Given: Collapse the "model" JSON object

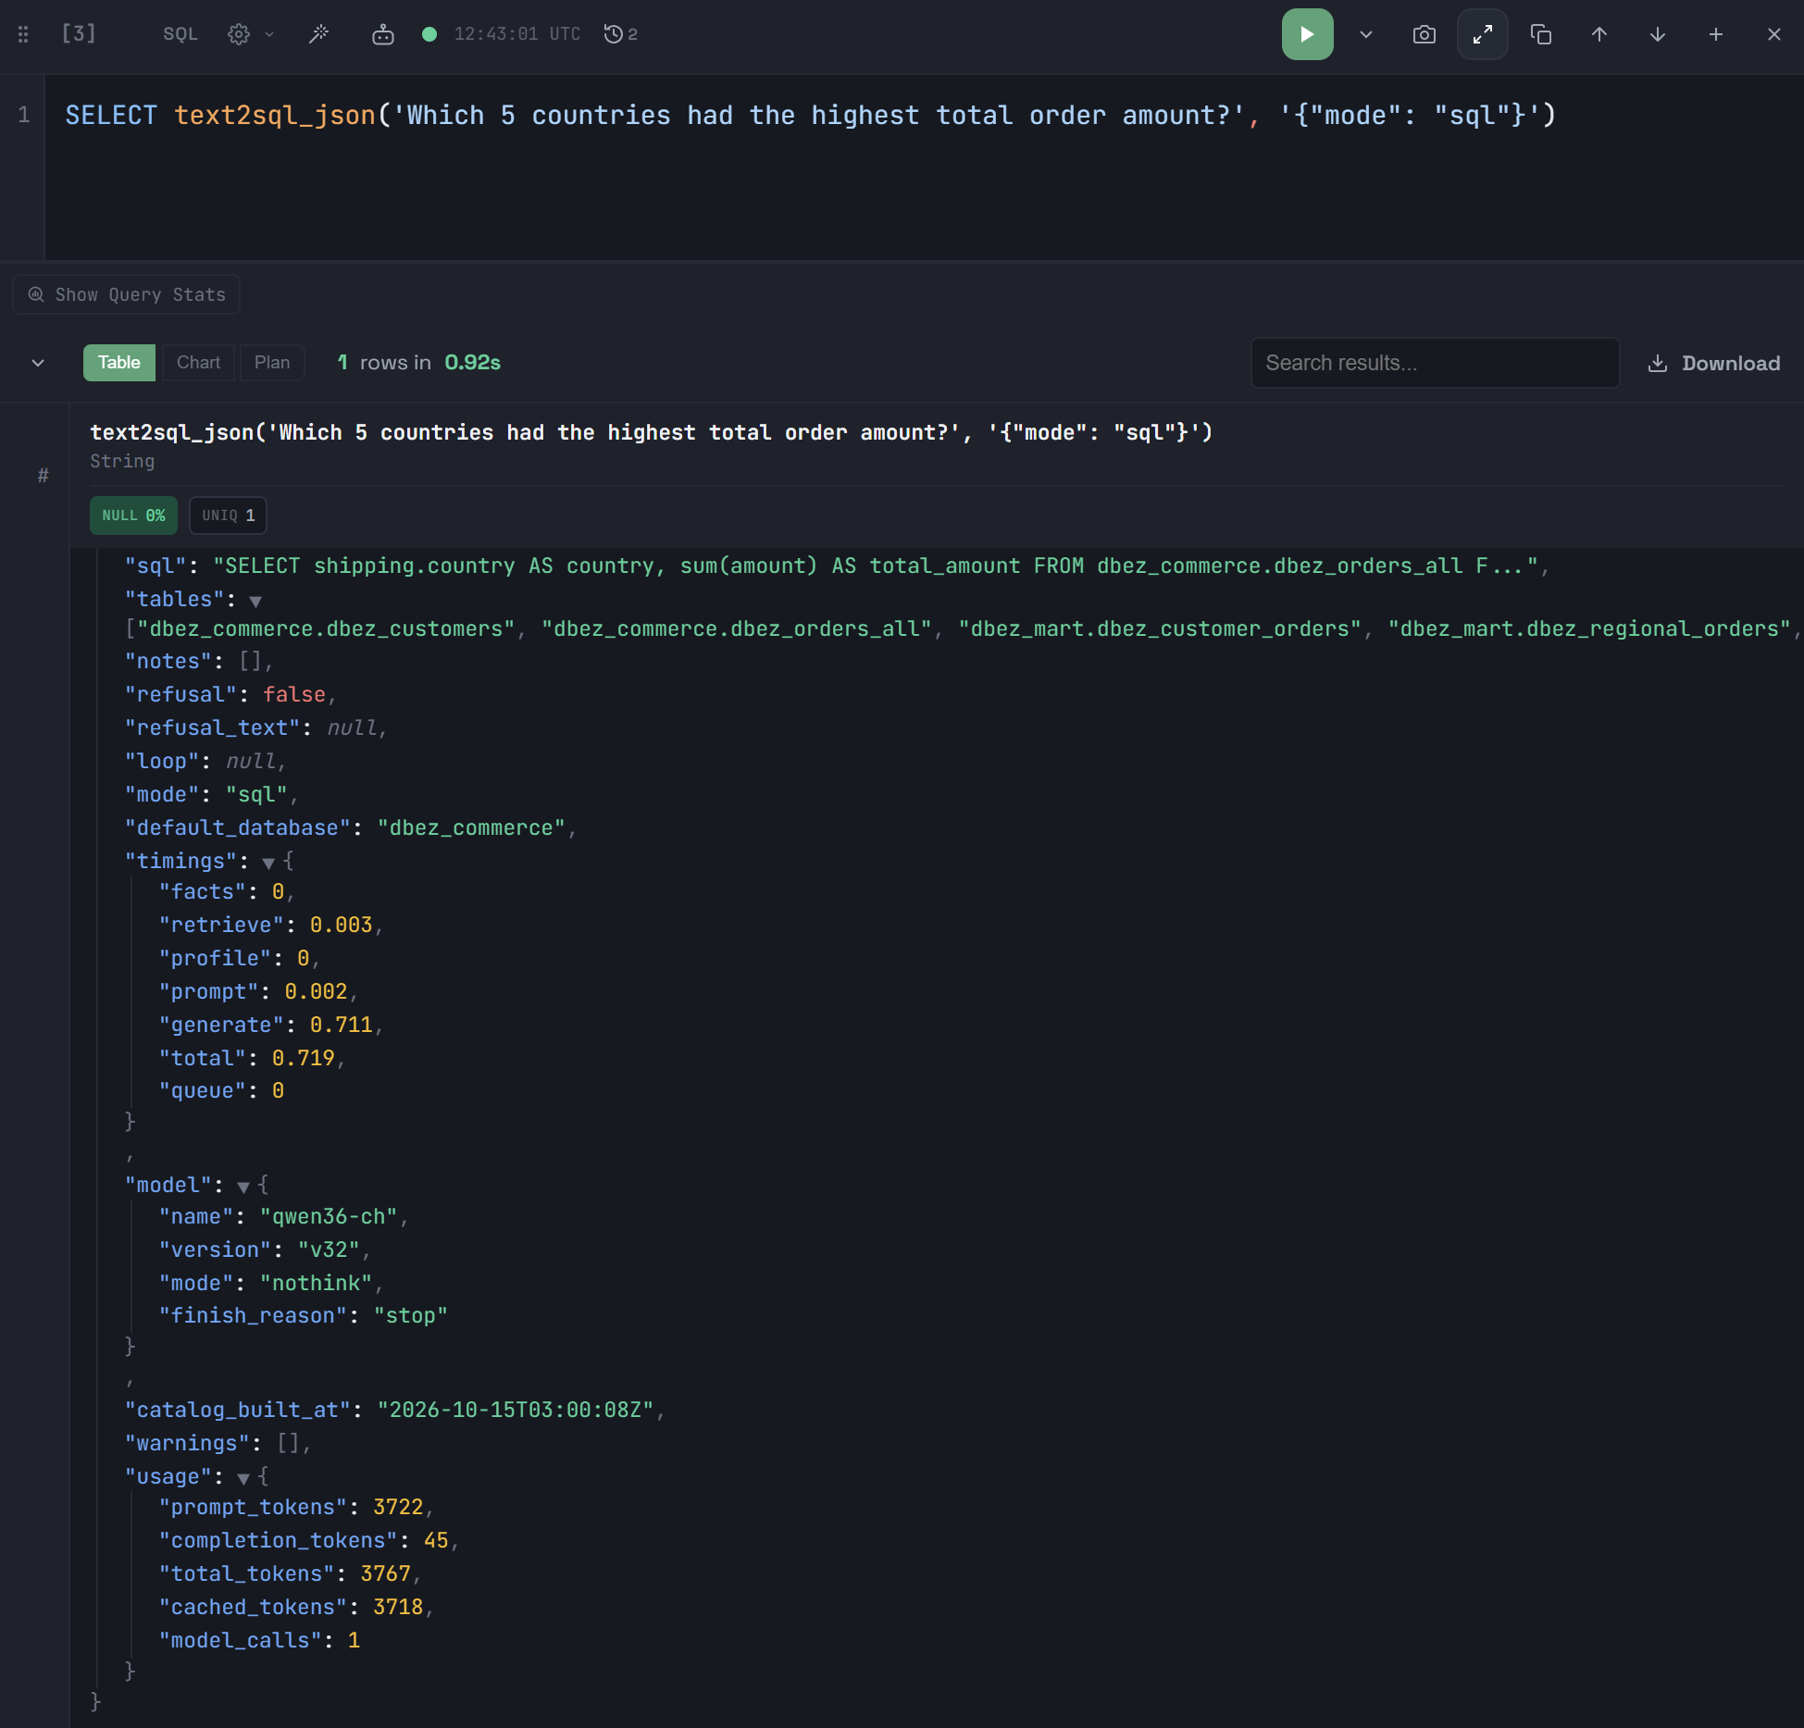Looking at the screenshot, I should (x=243, y=1187).
